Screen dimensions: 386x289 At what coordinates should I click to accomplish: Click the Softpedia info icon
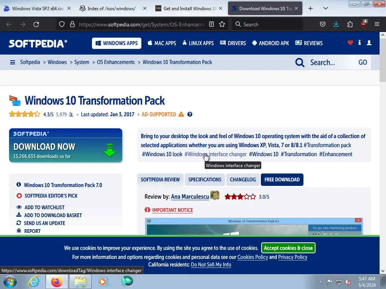coord(359,43)
